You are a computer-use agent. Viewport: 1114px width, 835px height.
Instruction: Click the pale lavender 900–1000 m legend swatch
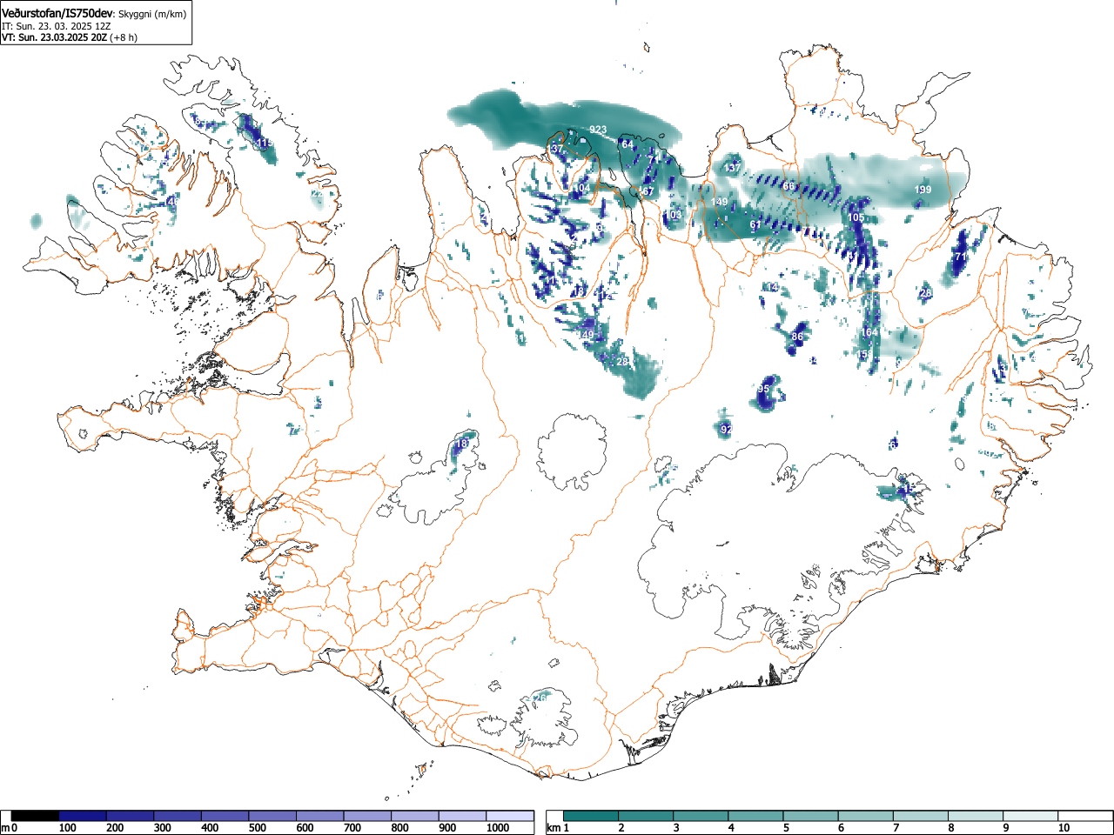pyautogui.click(x=462, y=816)
